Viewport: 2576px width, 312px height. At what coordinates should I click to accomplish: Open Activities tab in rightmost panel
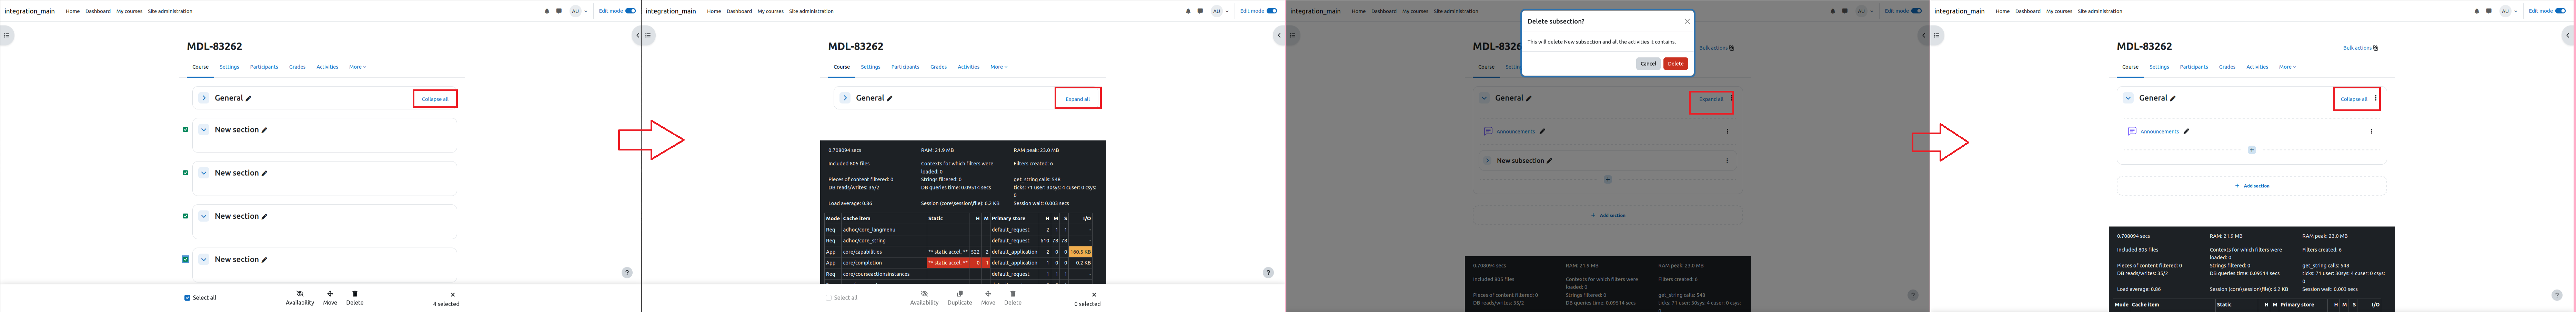2257,67
